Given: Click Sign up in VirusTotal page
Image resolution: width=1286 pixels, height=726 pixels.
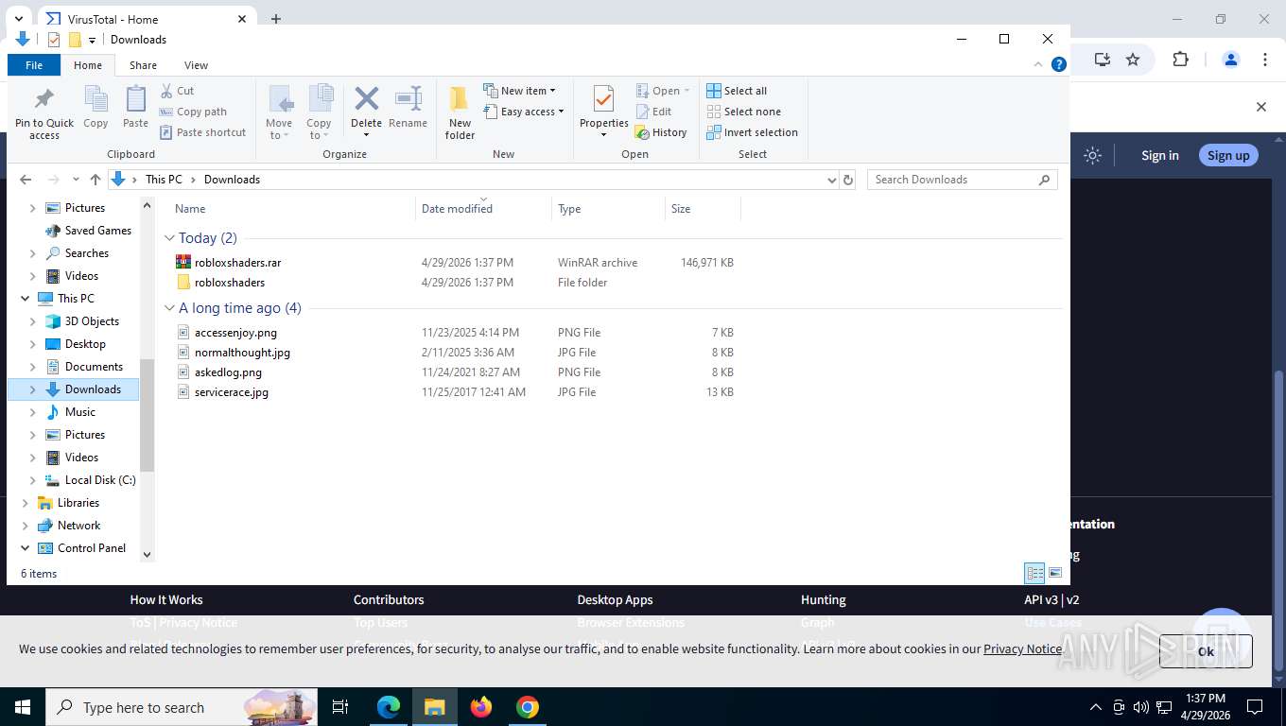Looking at the screenshot, I should pyautogui.click(x=1228, y=156).
